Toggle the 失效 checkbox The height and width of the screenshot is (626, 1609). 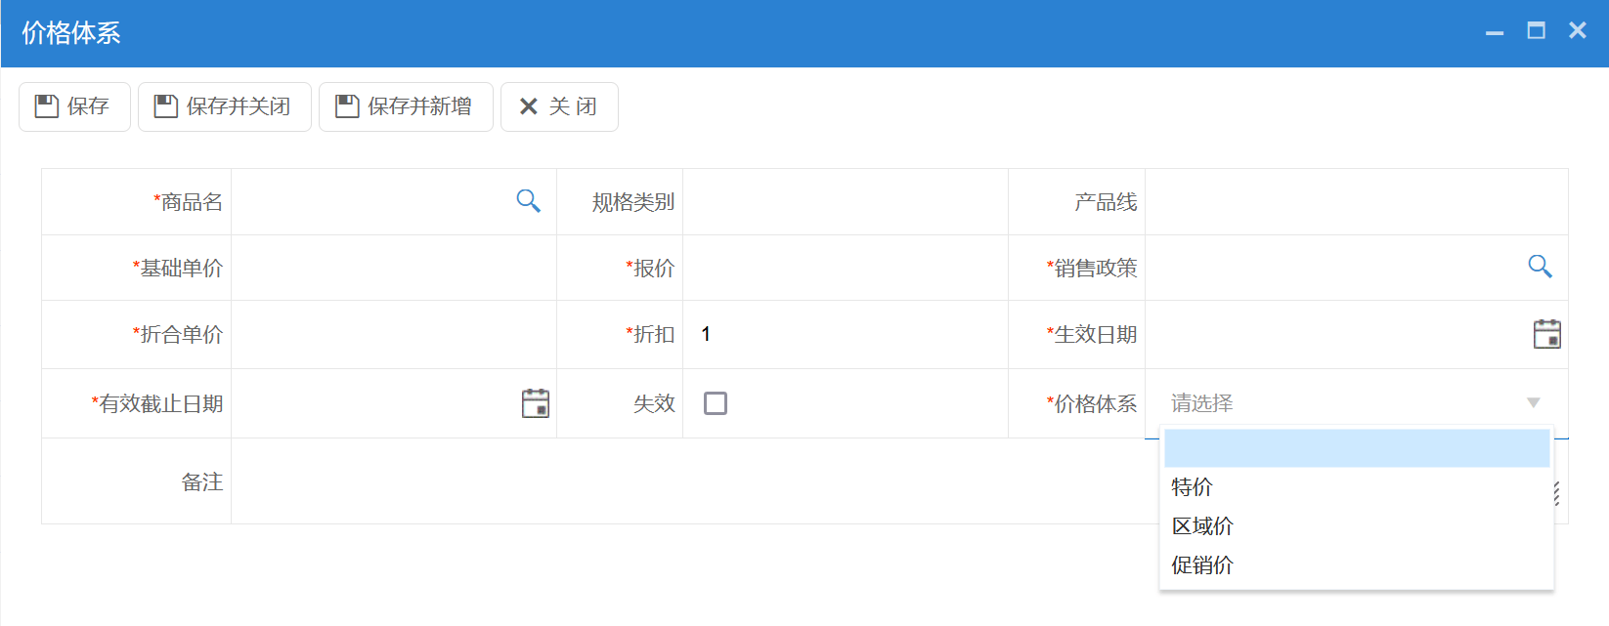coord(716,403)
